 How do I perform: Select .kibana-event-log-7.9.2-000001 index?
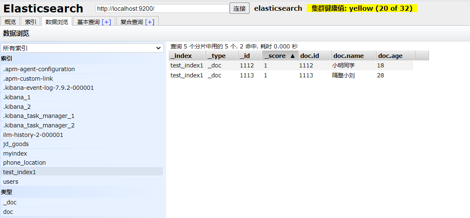[x=82, y=88]
